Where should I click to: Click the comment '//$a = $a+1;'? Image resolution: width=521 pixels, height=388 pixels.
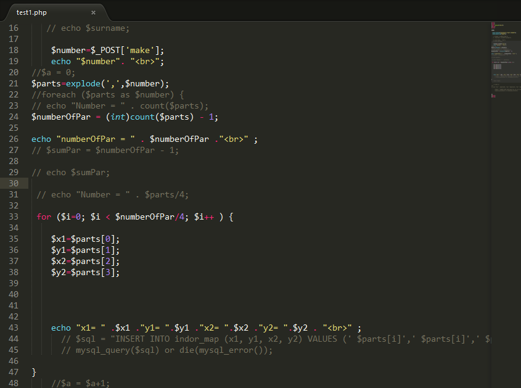[x=80, y=383]
